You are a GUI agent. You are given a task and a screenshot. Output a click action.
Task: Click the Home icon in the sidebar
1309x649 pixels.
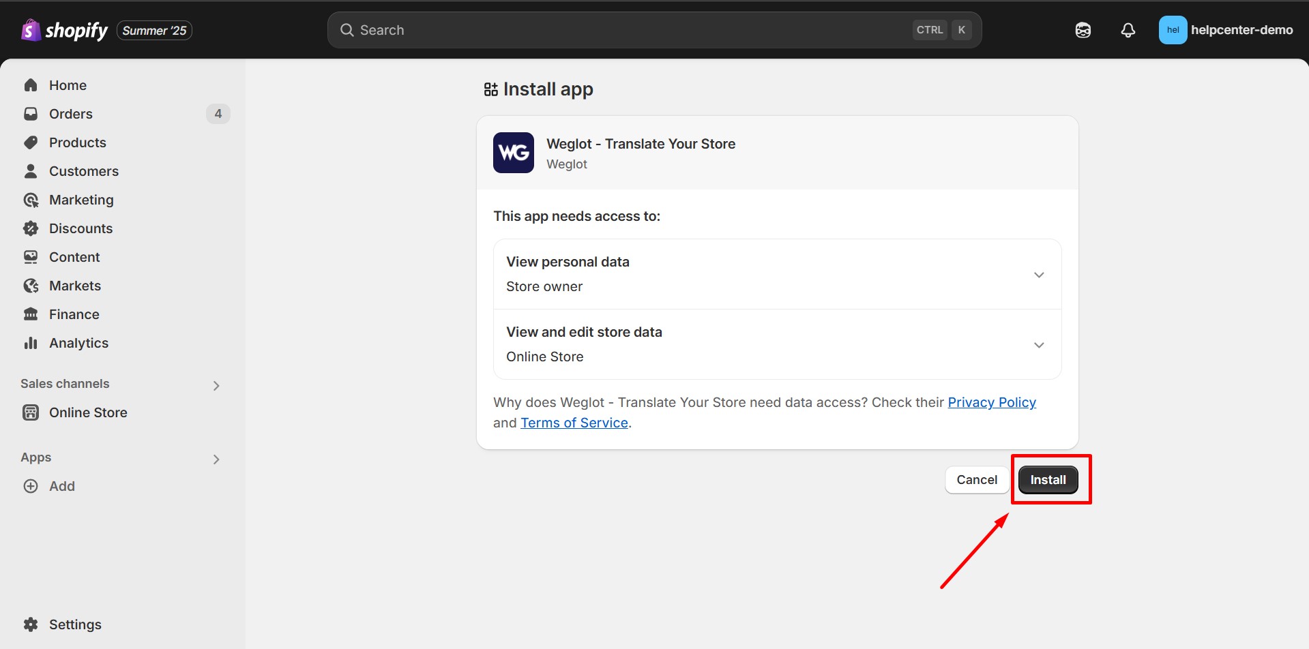click(31, 85)
